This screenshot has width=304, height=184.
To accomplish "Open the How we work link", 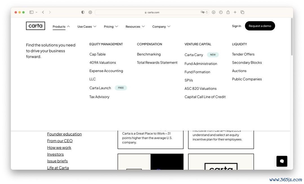I will (x=59, y=148).
